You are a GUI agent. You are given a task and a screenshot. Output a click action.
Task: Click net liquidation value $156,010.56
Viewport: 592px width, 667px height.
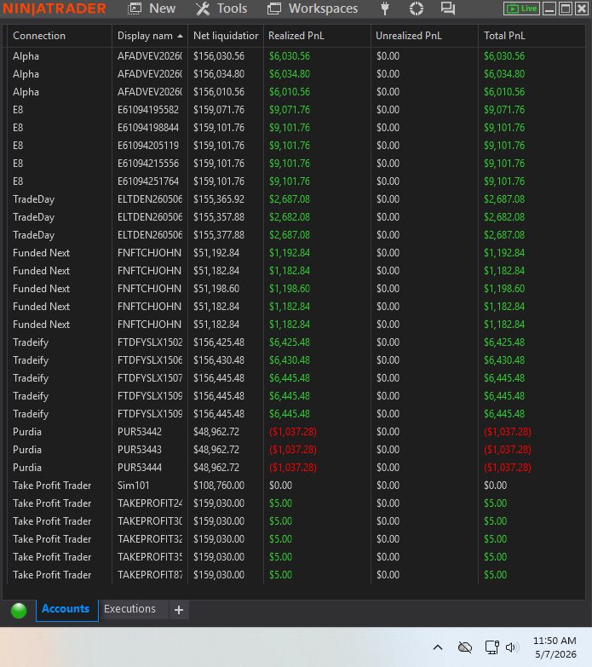click(x=219, y=92)
